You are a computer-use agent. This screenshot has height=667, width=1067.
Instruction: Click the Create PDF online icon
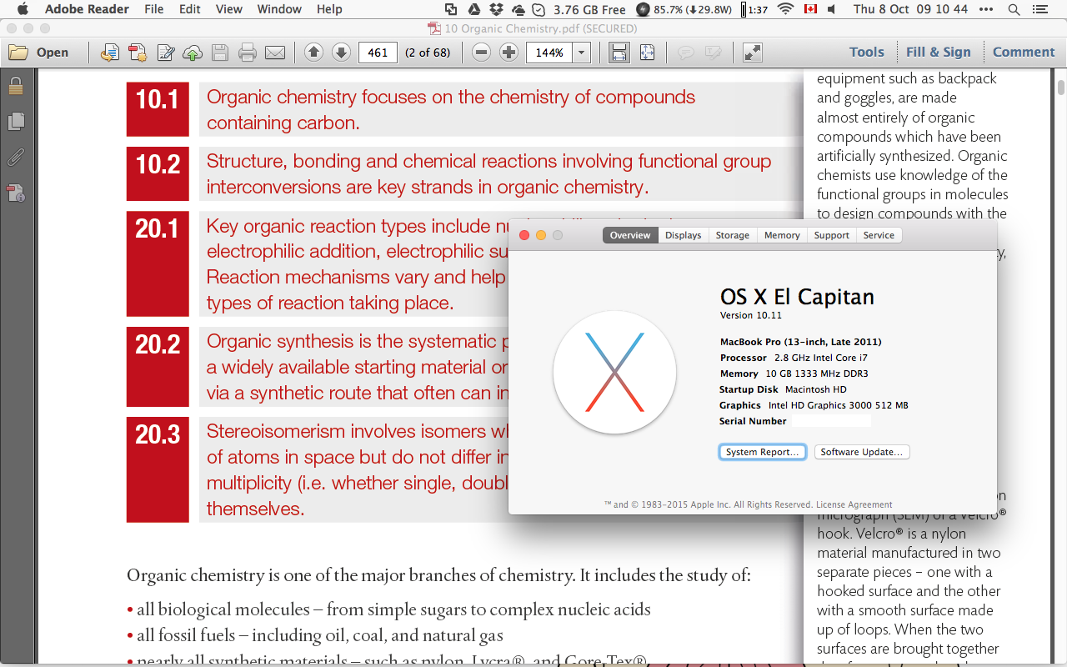[138, 53]
